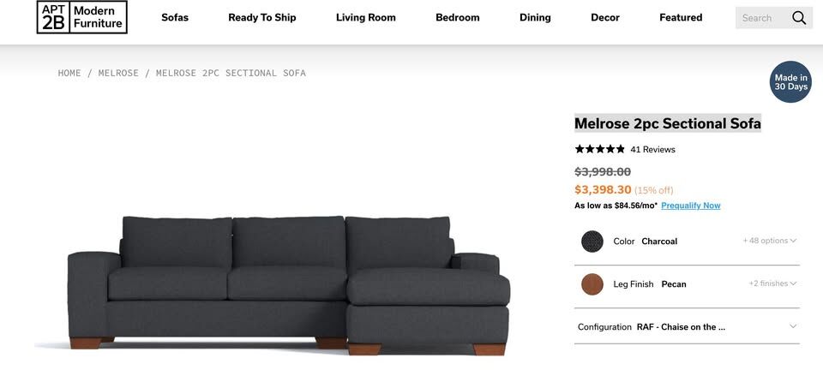Go to HOME breadcrumb link
This screenshot has height=370, width=823.
pos(69,74)
